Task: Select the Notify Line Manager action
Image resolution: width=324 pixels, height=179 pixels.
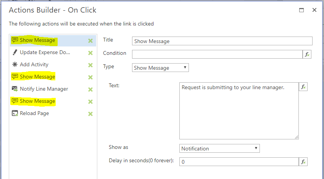Action: [x=44, y=89]
